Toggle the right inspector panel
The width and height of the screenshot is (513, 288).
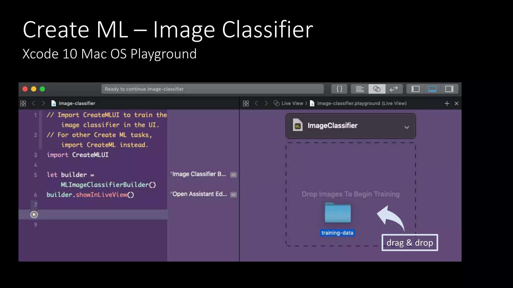449,89
